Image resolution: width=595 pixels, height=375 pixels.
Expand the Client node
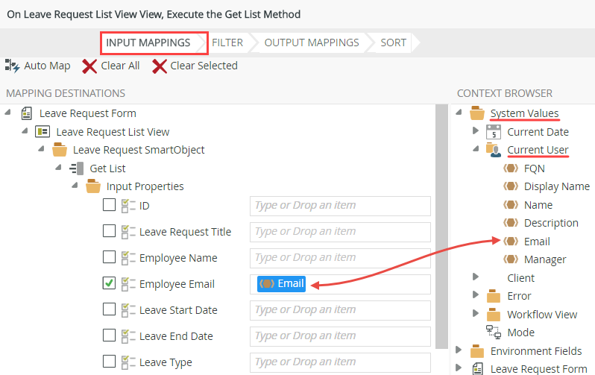(476, 277)
